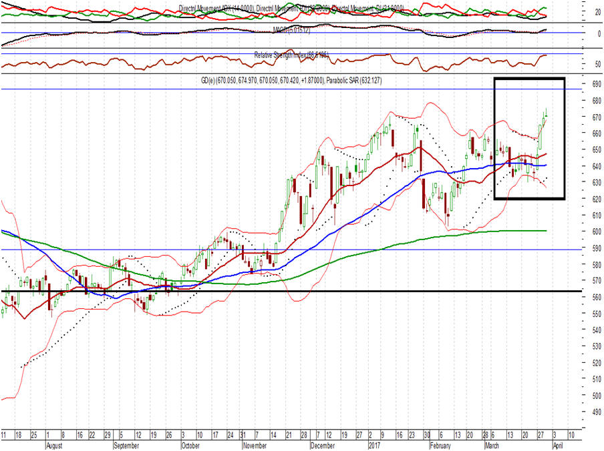Click the date label 9 in January

[382, 435]
